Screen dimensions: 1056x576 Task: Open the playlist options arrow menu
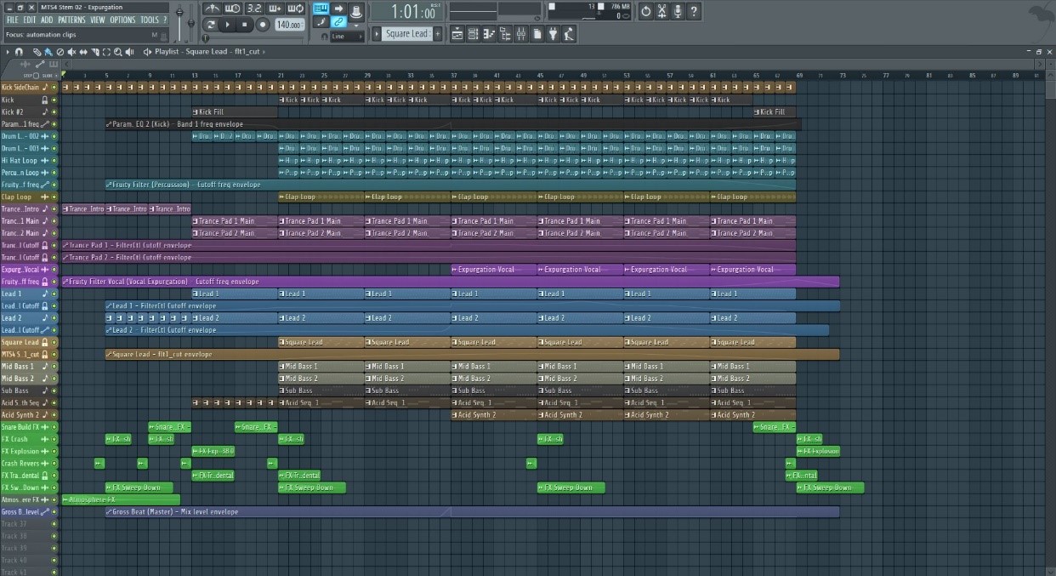point(8,52)
